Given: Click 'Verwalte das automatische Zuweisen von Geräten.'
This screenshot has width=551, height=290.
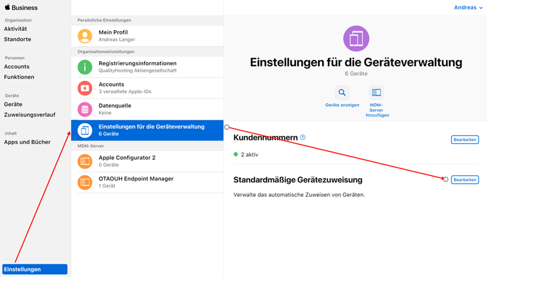Looking at the screenshot, I should pos(299,195).
